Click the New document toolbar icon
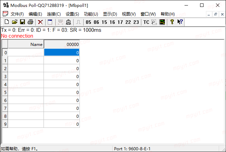This screenshot has width=226, height=152. [x=7, y=22]
